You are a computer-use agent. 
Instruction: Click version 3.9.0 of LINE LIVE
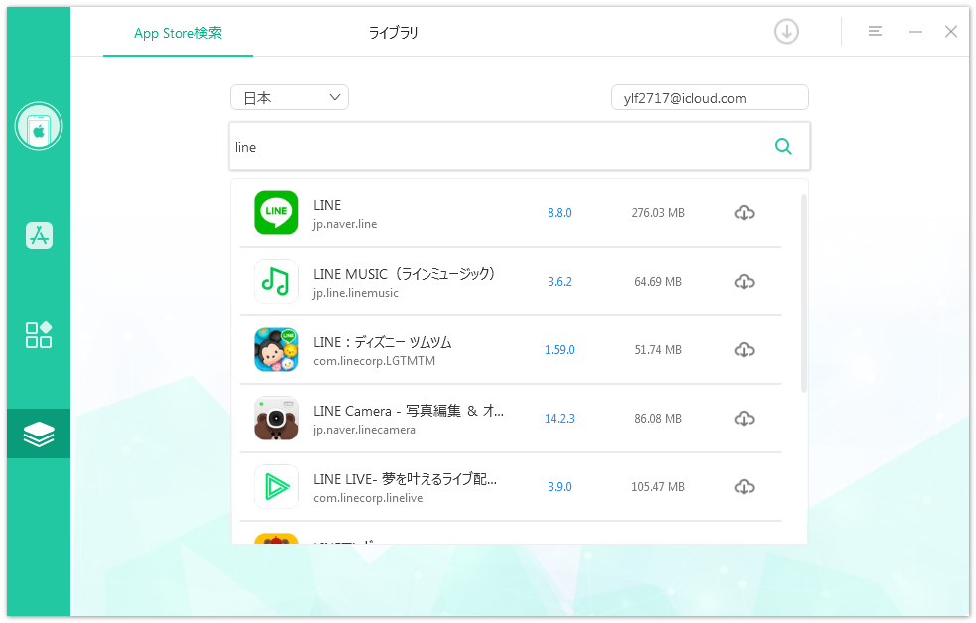pos(559,487)
